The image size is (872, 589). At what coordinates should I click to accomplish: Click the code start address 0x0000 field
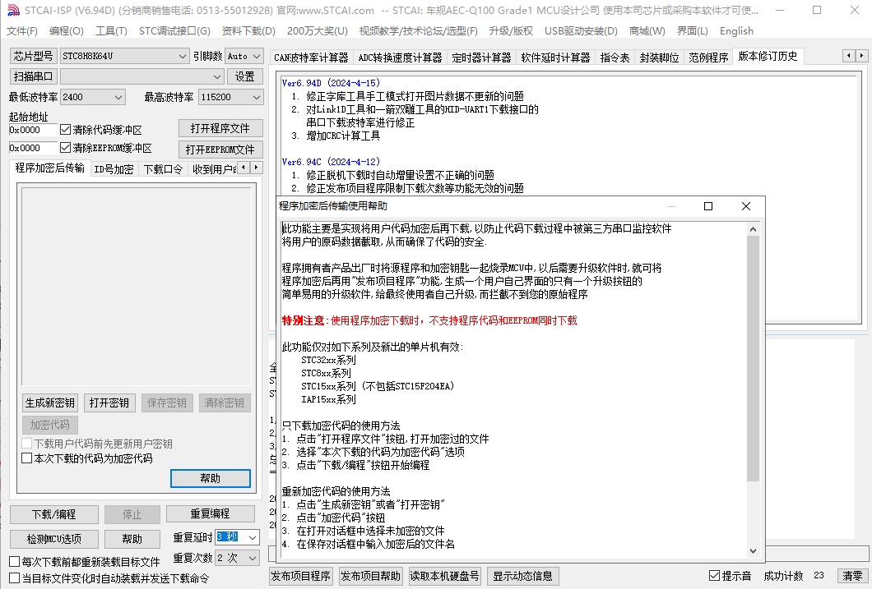(32, 129)
